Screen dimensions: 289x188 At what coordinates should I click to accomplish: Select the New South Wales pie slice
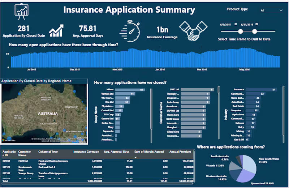[x=249, y=163]
